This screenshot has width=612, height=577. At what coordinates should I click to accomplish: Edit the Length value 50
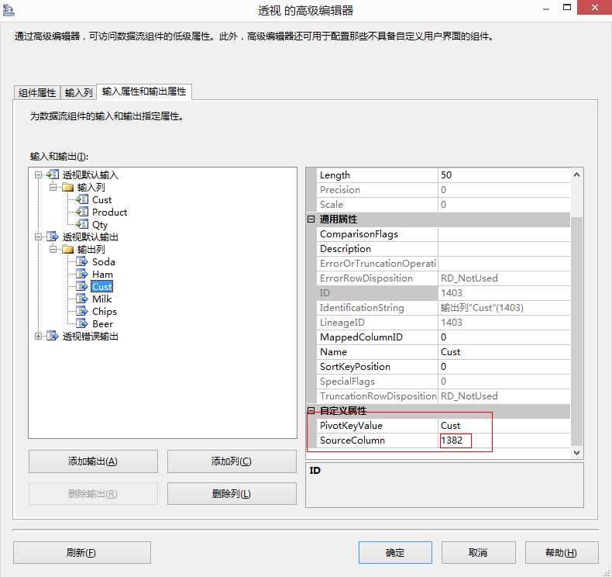tap(504, 175)
